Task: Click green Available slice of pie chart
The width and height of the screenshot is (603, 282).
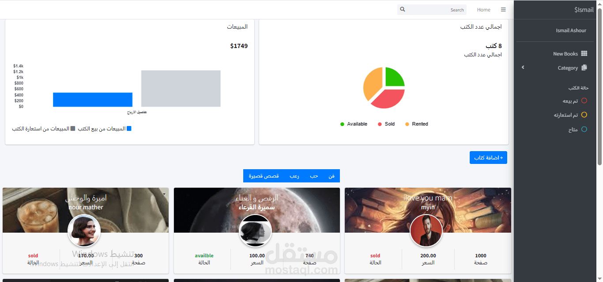Action: click(393, 78)
